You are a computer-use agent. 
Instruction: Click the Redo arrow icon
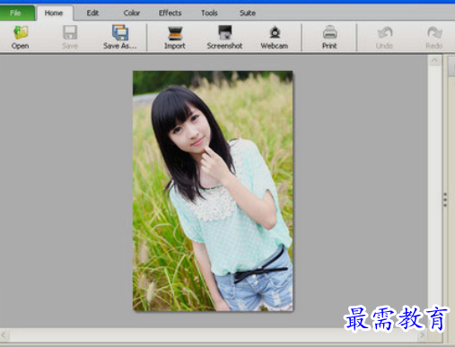point(434,33)
